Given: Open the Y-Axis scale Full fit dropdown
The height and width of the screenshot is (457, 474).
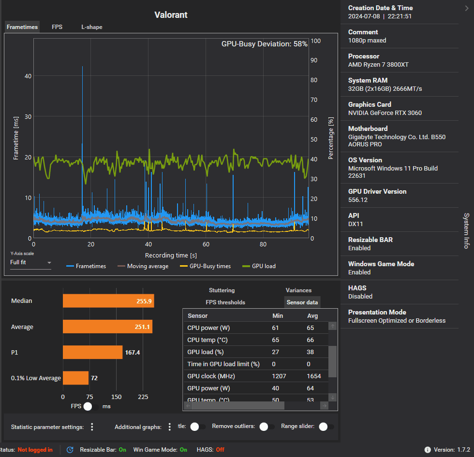Looking at the screenshot, I should 30,262.
